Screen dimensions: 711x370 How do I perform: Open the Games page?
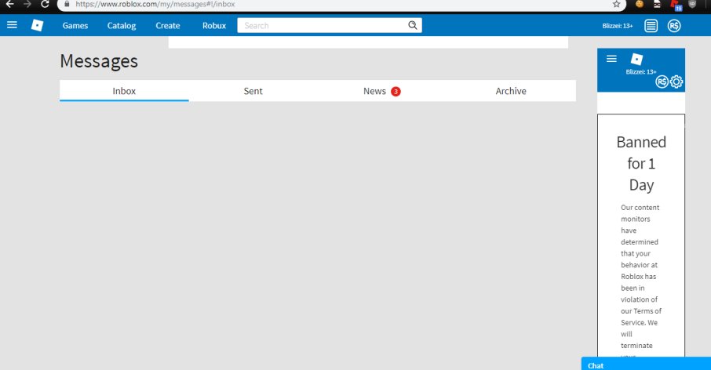[75, 26]
